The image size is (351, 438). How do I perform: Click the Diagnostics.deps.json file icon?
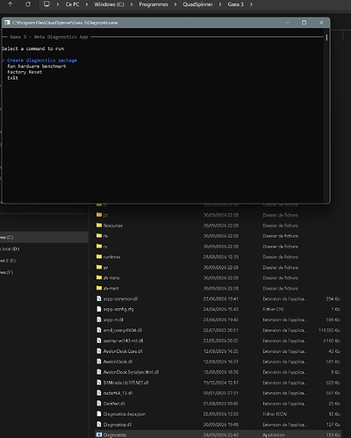99,413
